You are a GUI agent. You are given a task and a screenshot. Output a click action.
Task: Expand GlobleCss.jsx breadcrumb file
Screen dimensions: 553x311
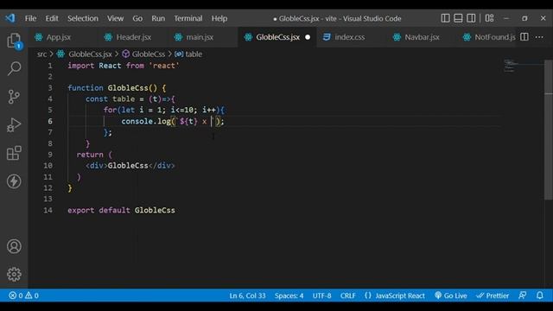(x=90, y=54)
